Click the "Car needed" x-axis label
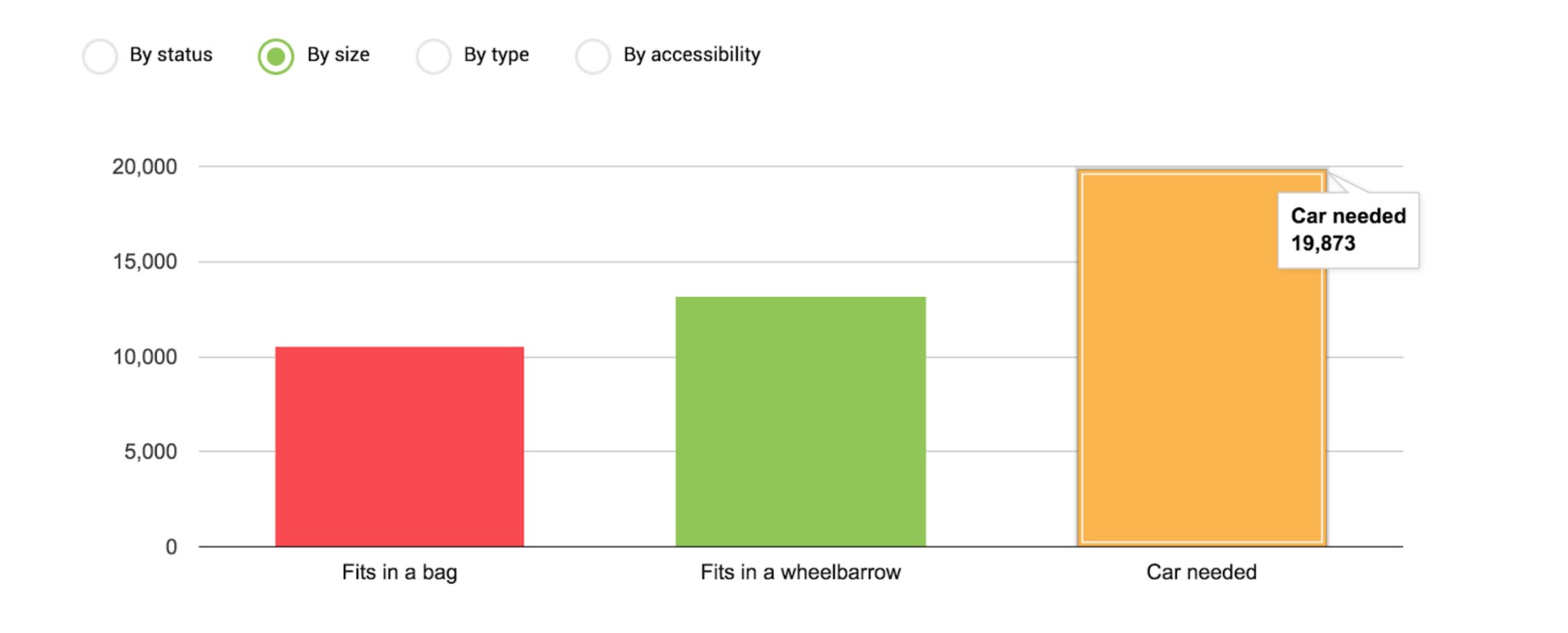1568x633 pixels. tap(1201, 573)
